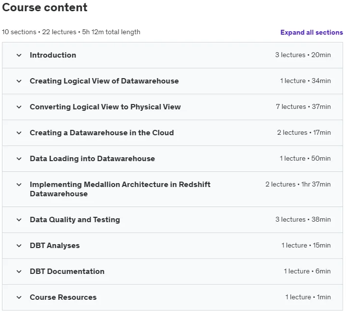Open Data Quality and Testing title
This screenshot has width=346, height=312.
(75, 220)
